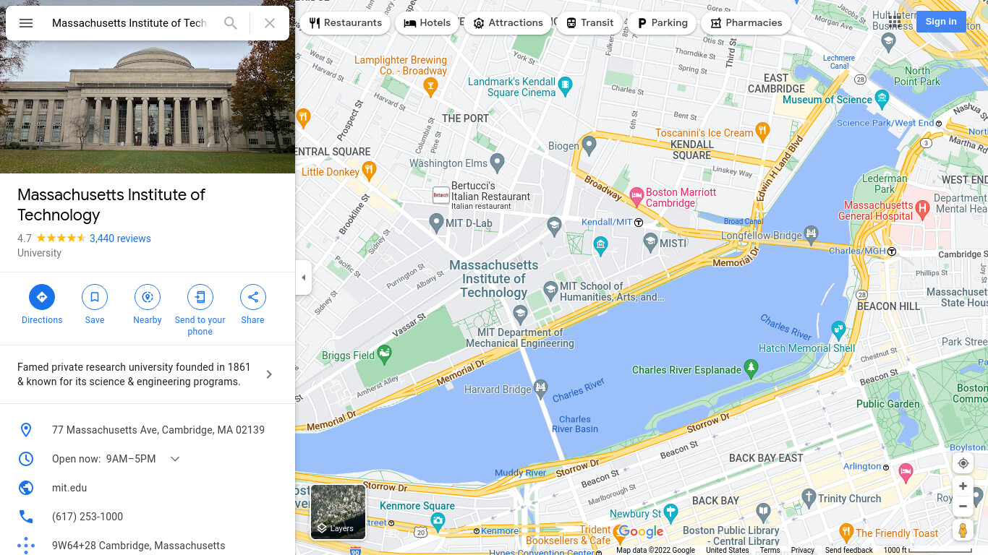Save this place with bookmark icon
Screen dimensions: 988x555
tap(95, 305)
